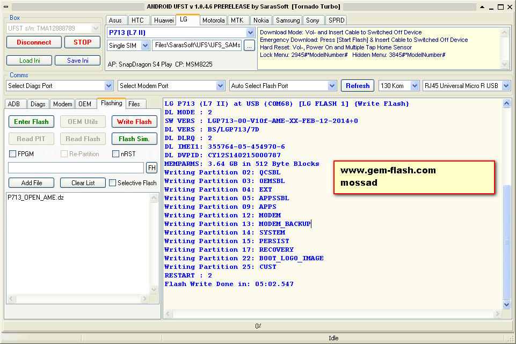Select the Flashing tab

tap(112, 103)
